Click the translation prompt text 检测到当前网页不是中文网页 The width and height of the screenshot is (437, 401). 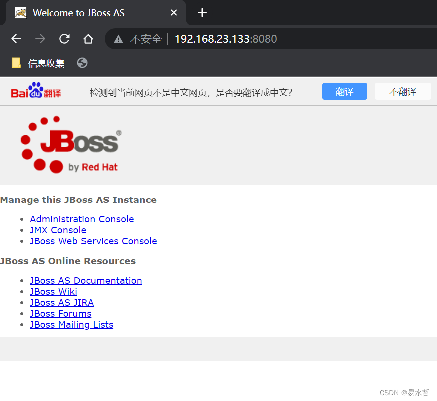[148, 92]
